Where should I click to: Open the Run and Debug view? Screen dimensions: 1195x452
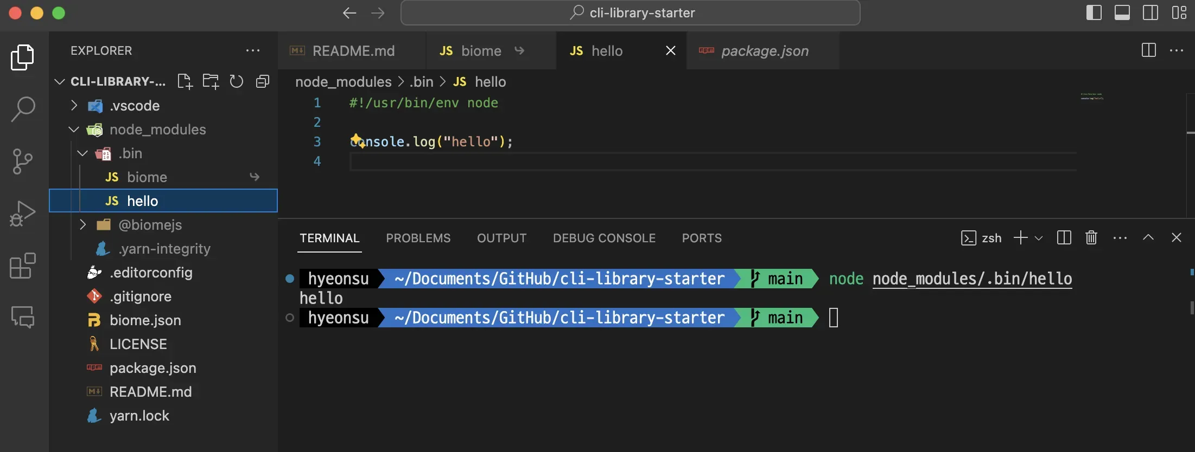(23, 213)
